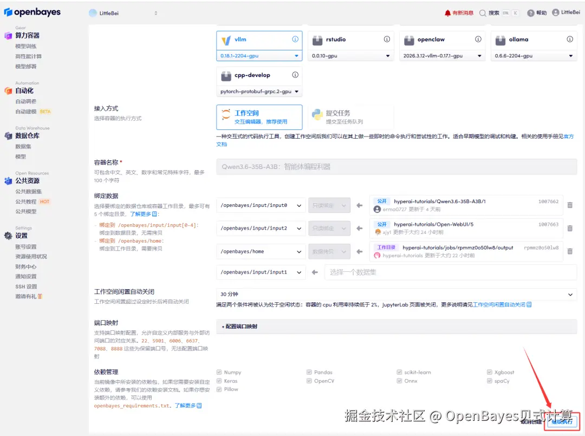Screen dimensions: 585x436
Task: Open 公共教程 in the sidebar
Action: point(26,201)
